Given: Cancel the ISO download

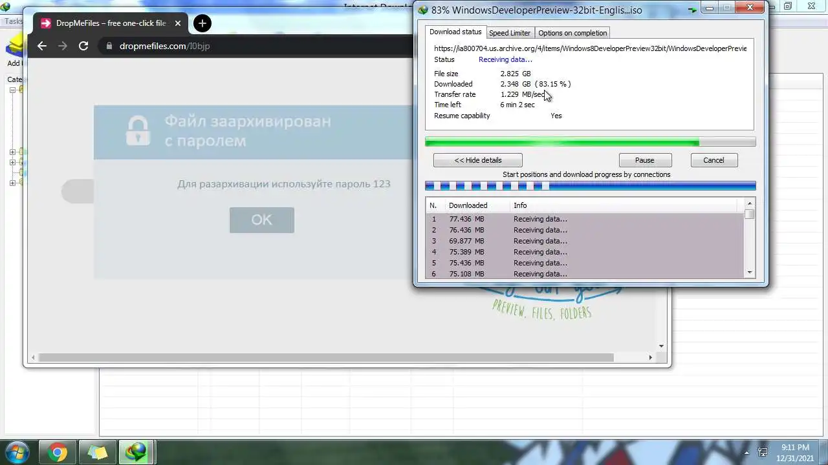Looking at the screenshot, I should coord(714,160).
